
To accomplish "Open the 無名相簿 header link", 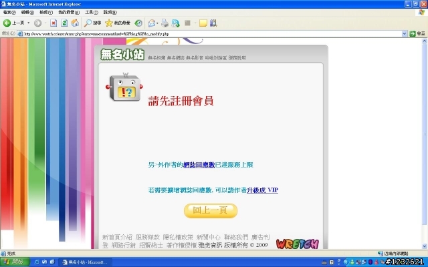I will click(x=156, y=58).
